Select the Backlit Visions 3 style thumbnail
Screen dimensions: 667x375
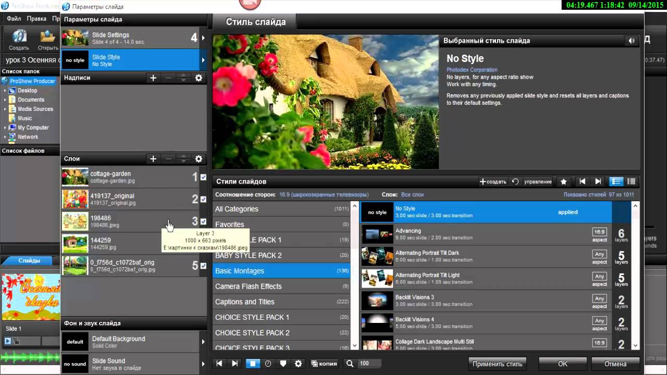click(x=377, y=301)
